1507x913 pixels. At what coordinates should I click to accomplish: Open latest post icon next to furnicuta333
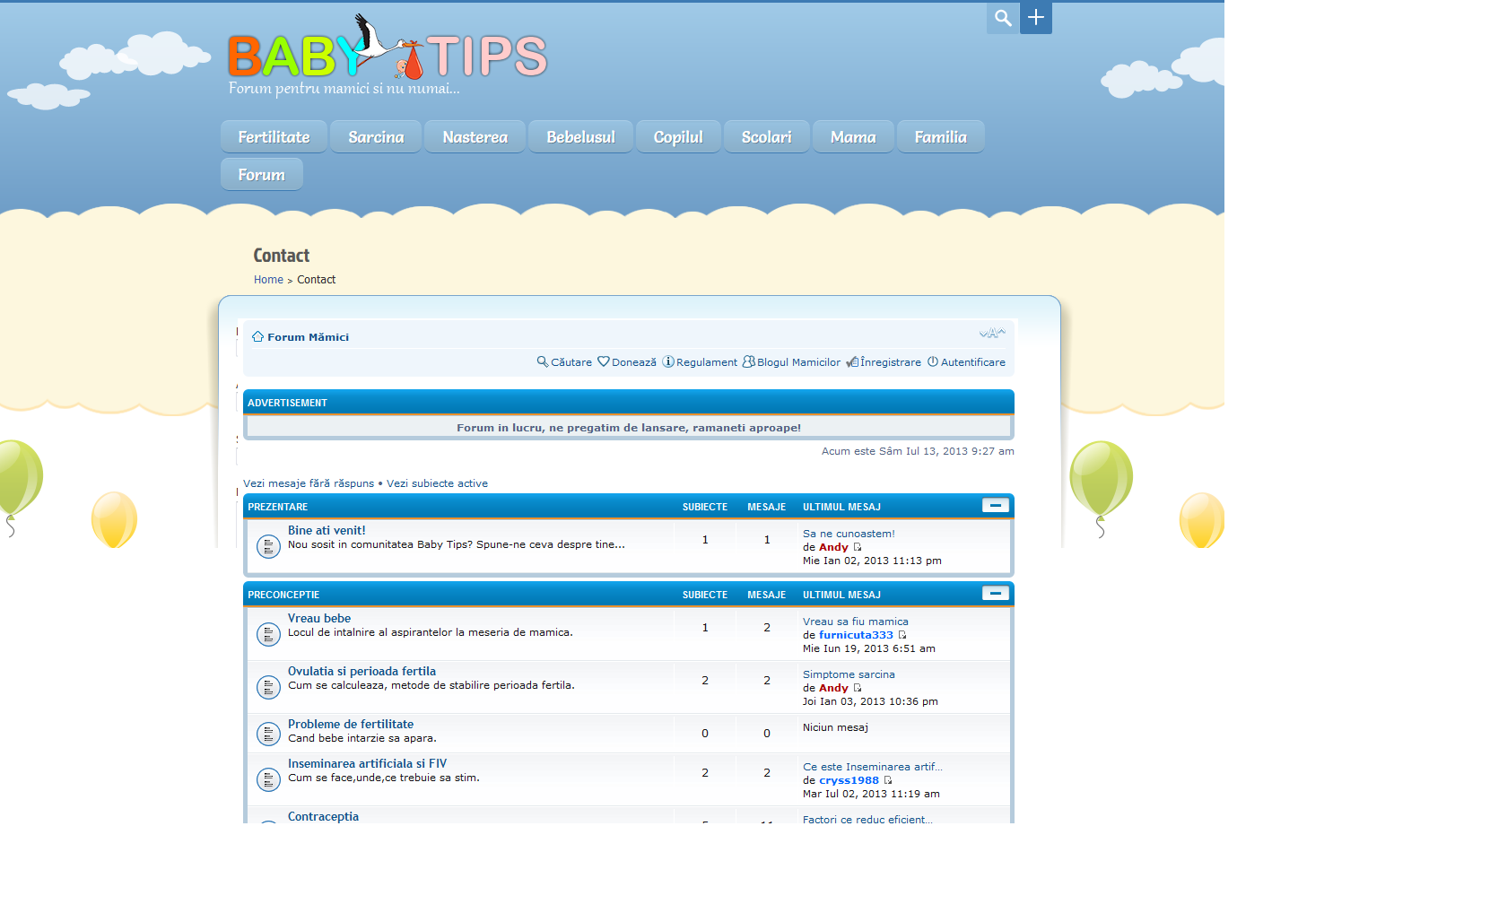click(902, 635)
